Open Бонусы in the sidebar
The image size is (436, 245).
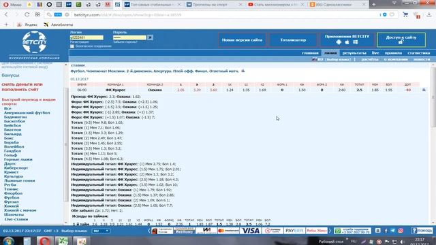10,76
